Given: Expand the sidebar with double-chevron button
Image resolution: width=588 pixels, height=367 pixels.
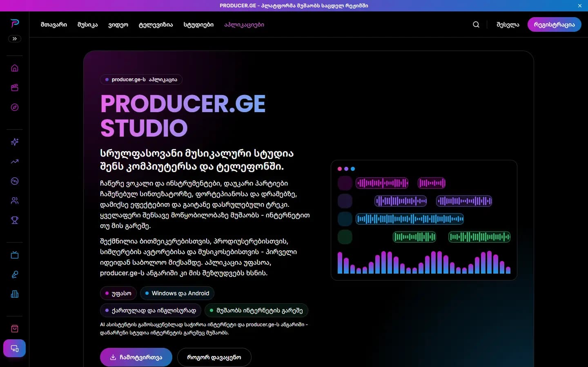Looking at the screenshot, I should [x=15, y=39].
